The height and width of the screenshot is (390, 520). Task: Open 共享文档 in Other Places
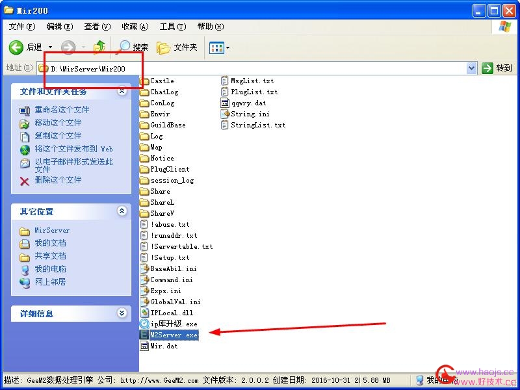(x=51, y=256)
